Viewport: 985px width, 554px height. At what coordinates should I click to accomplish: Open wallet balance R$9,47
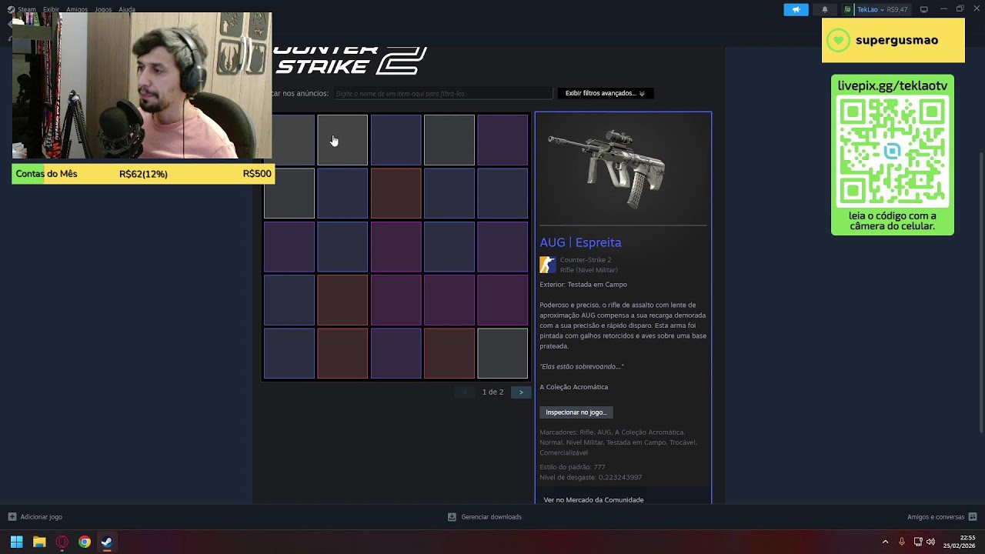897,9
